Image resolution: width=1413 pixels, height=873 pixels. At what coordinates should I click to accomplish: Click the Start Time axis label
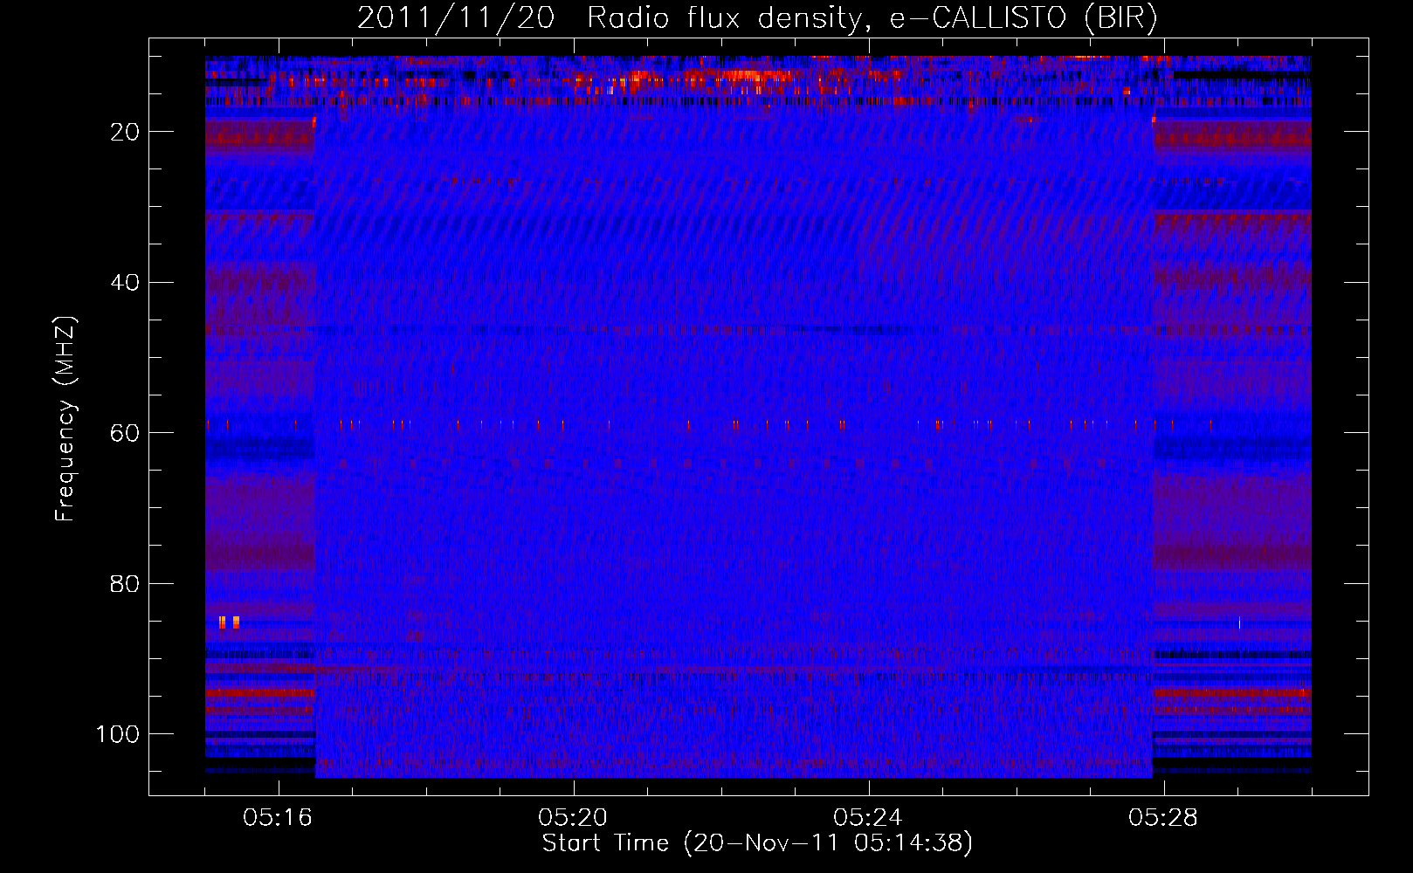[757, 843]
